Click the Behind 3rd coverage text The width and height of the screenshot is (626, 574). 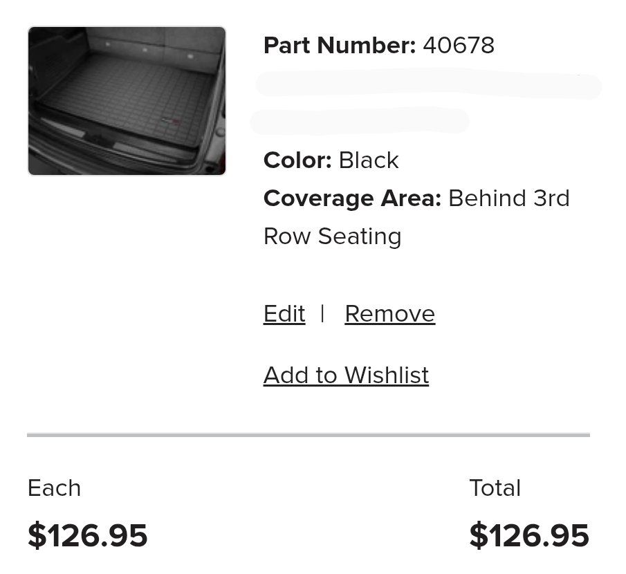tap(509, 198)
